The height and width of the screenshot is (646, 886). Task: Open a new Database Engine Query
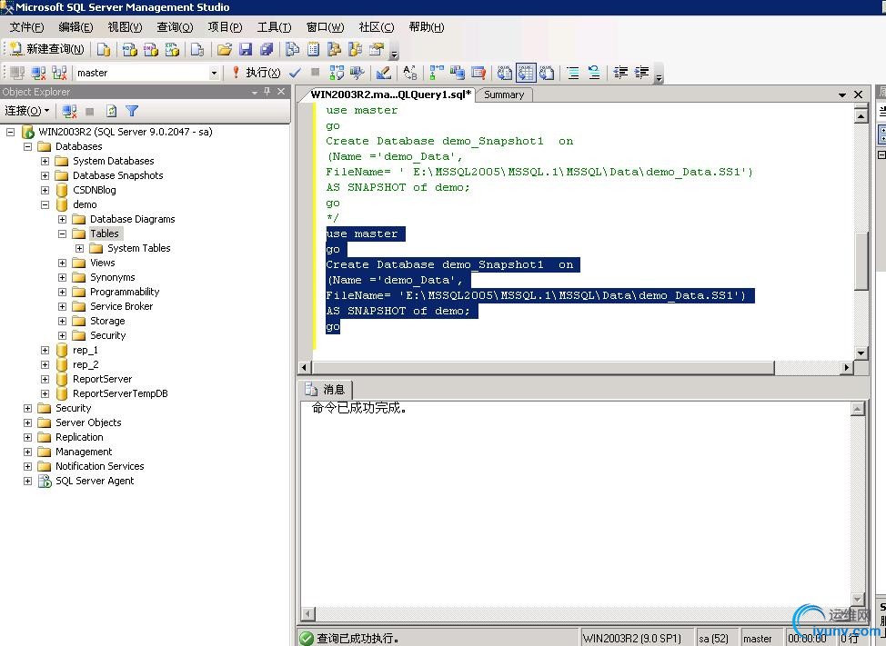pos(104,49)
